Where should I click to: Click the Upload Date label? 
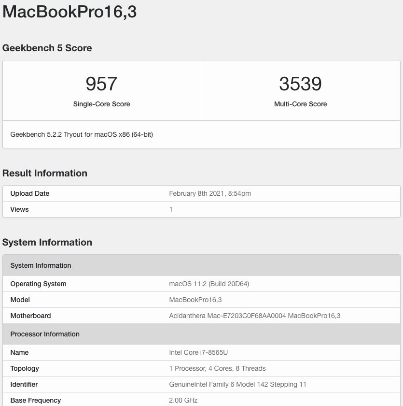(x=30, y=193)
